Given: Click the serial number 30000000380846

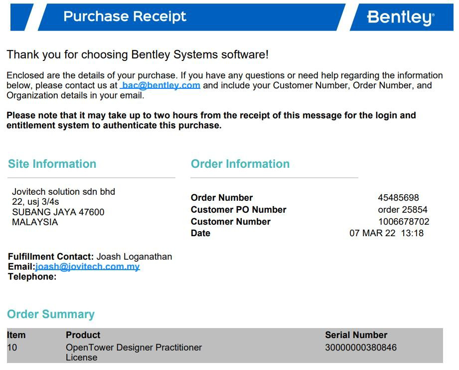Looking at the screenshot, I should pyautogui.click(x=361, y=348).
